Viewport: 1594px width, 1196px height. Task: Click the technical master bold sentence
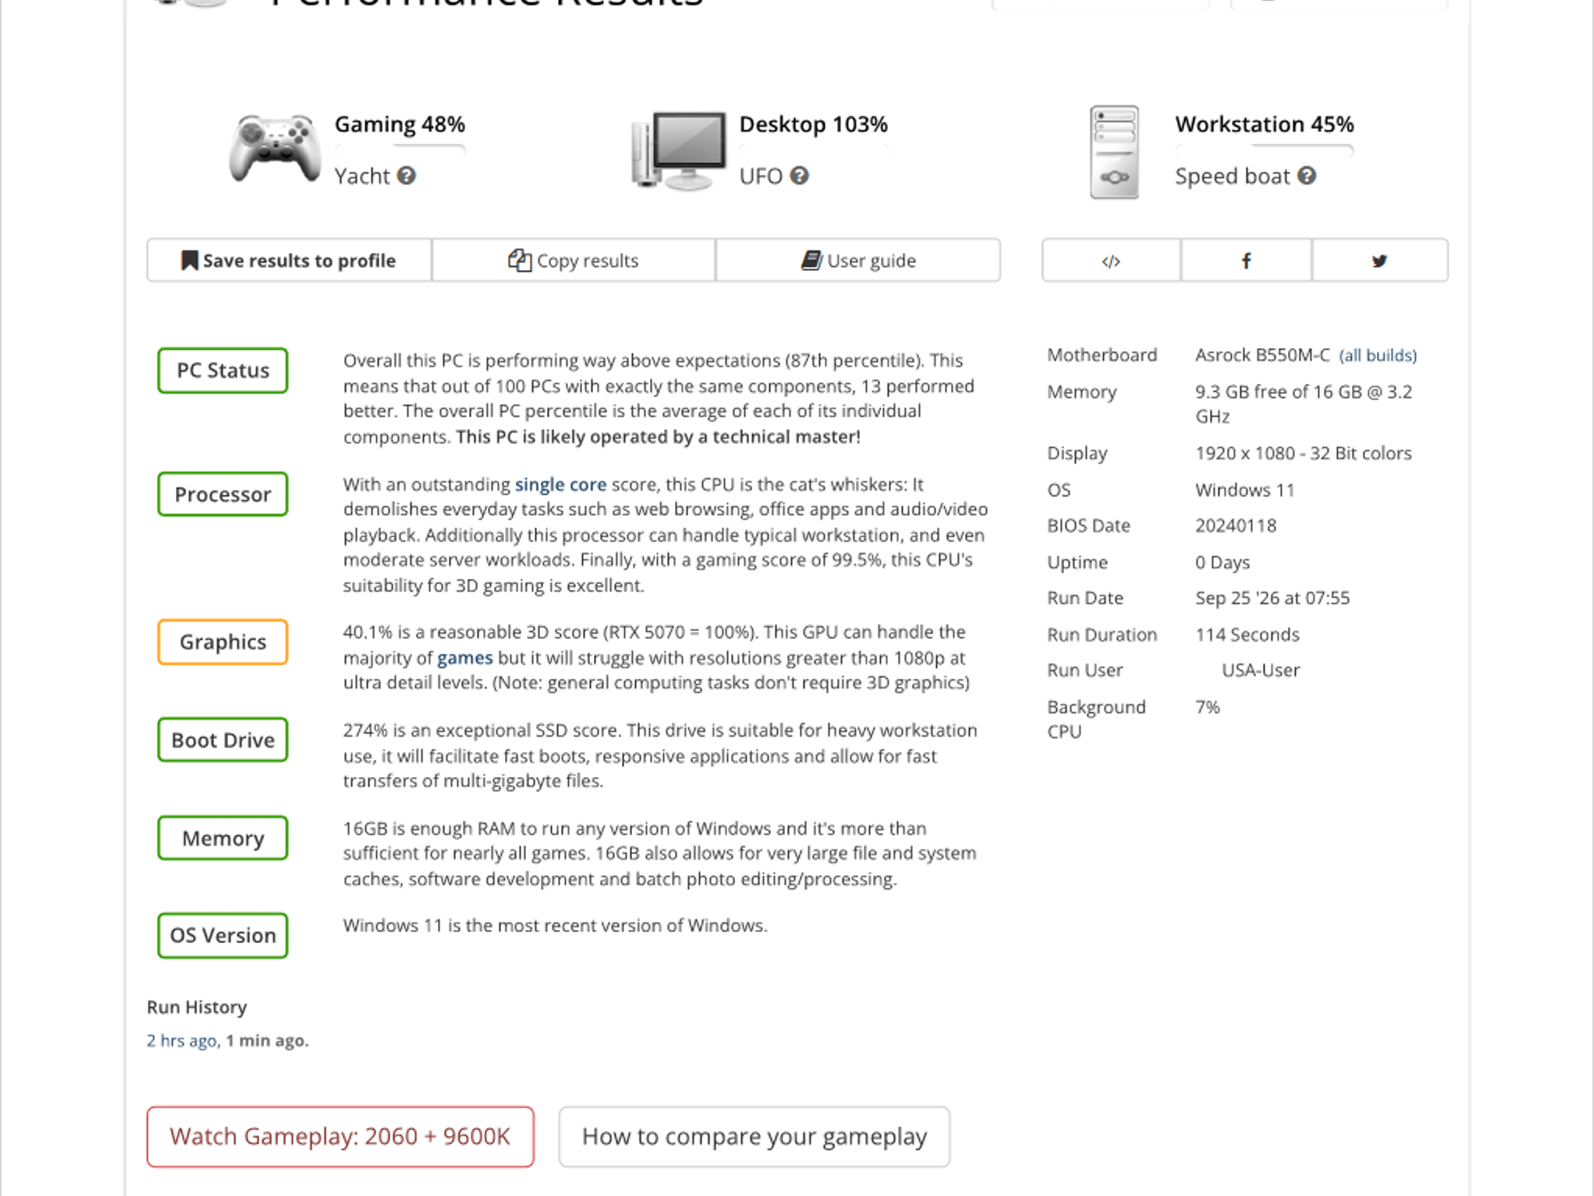coord(658,438)
